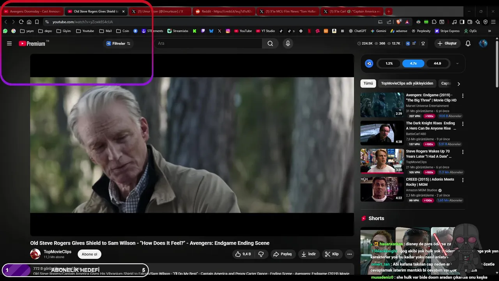Open the Filtreler dropdown
Screen dimensions: 499x281
click(x=119, y=43)
